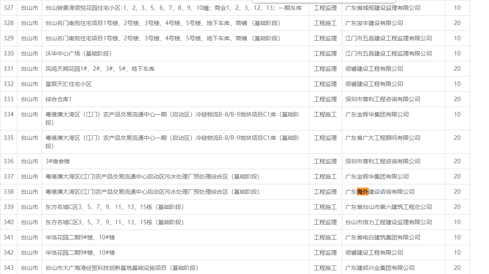
Task: Click the row number 327 cell
Action: point(9,8)
